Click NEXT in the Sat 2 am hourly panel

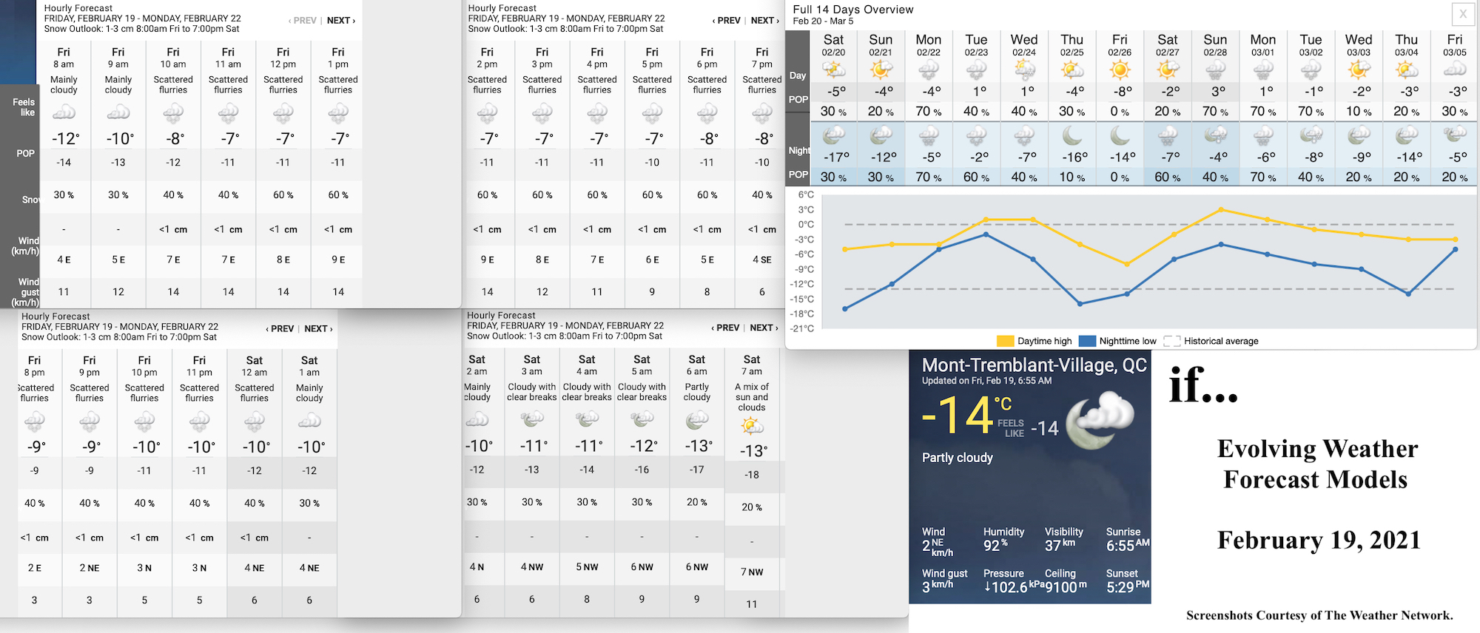[x=764, y=328]
